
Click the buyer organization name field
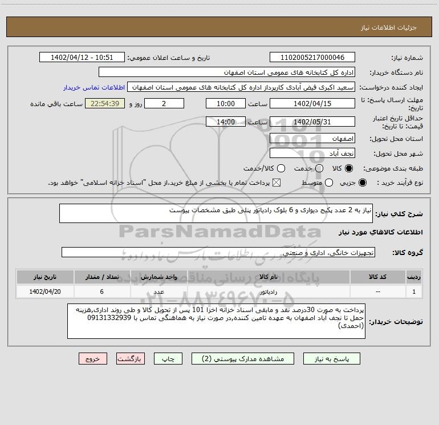coord(227,72)
